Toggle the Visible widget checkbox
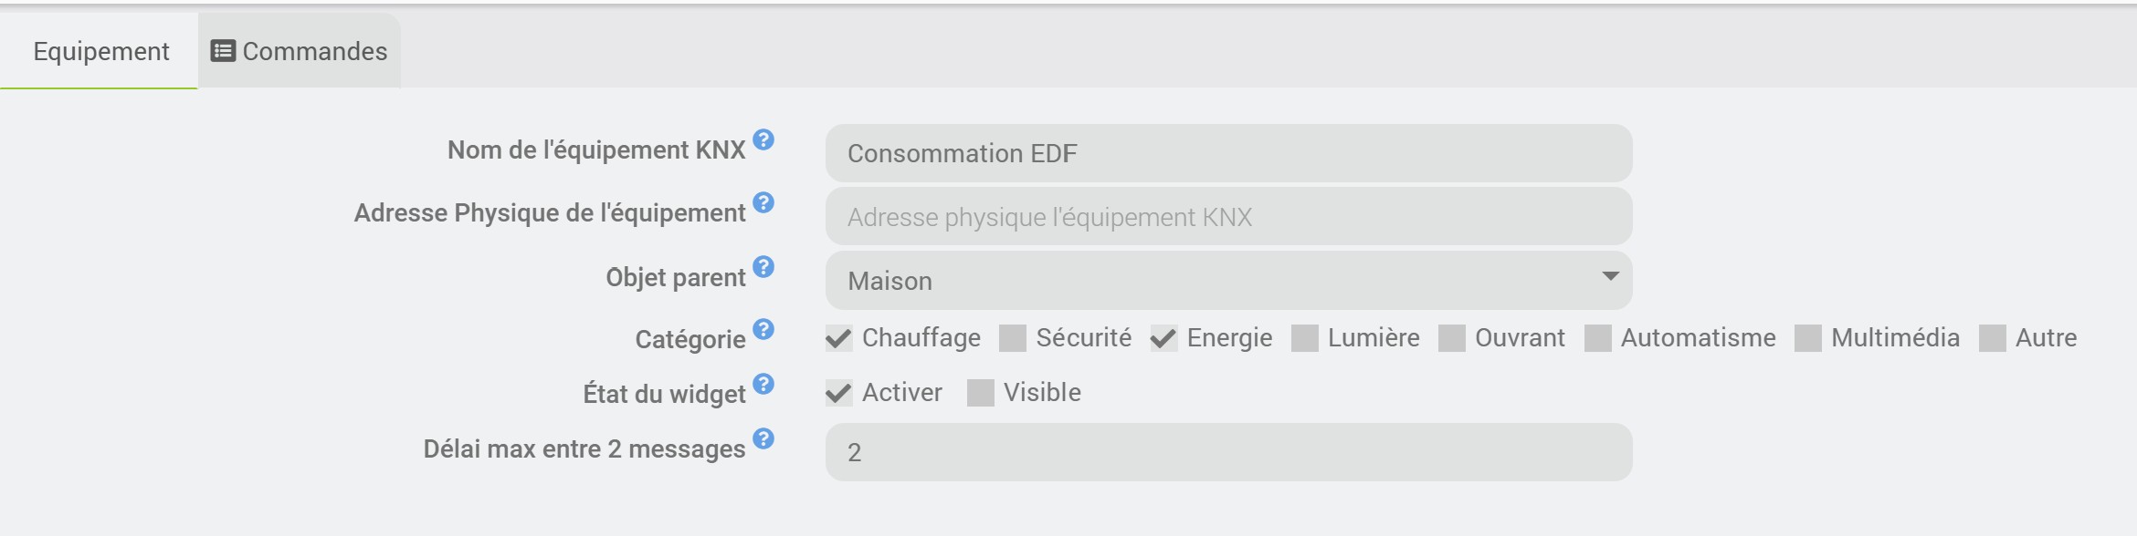The height and width of the screenshot is (536, 2137). 980,394
